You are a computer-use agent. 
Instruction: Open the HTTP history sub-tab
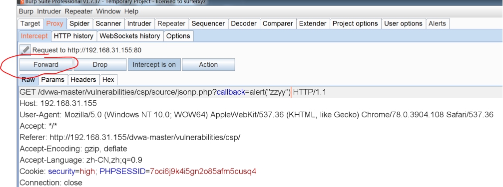[x=73, y=36]
